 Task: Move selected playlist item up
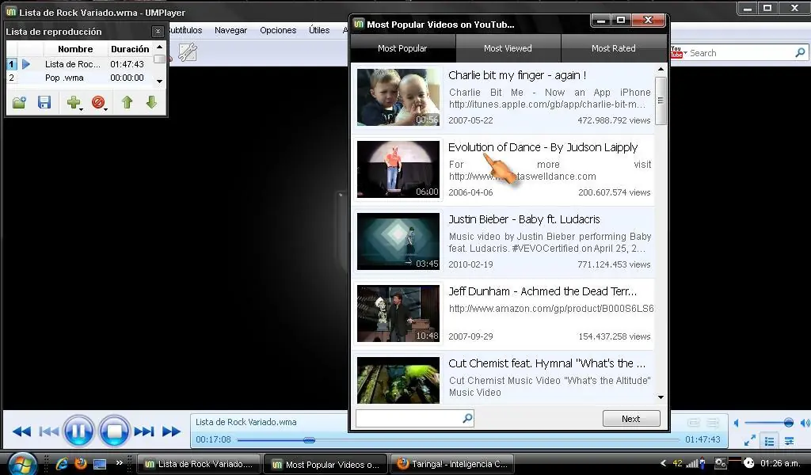128,102
